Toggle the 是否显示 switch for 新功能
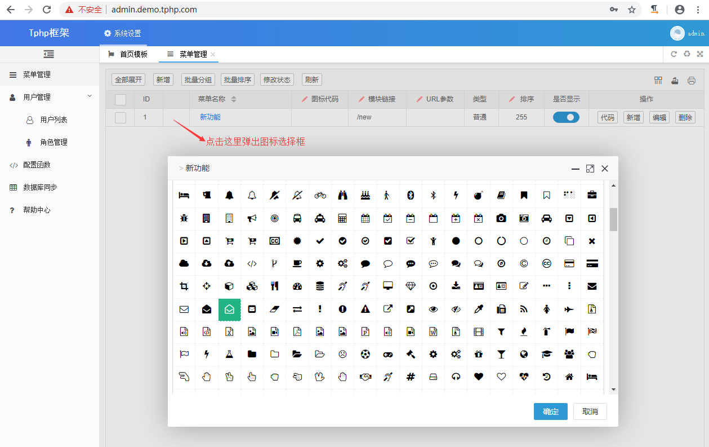Viewport: 709px width, 447px height. pyautogui.click(x=566, y=117)
